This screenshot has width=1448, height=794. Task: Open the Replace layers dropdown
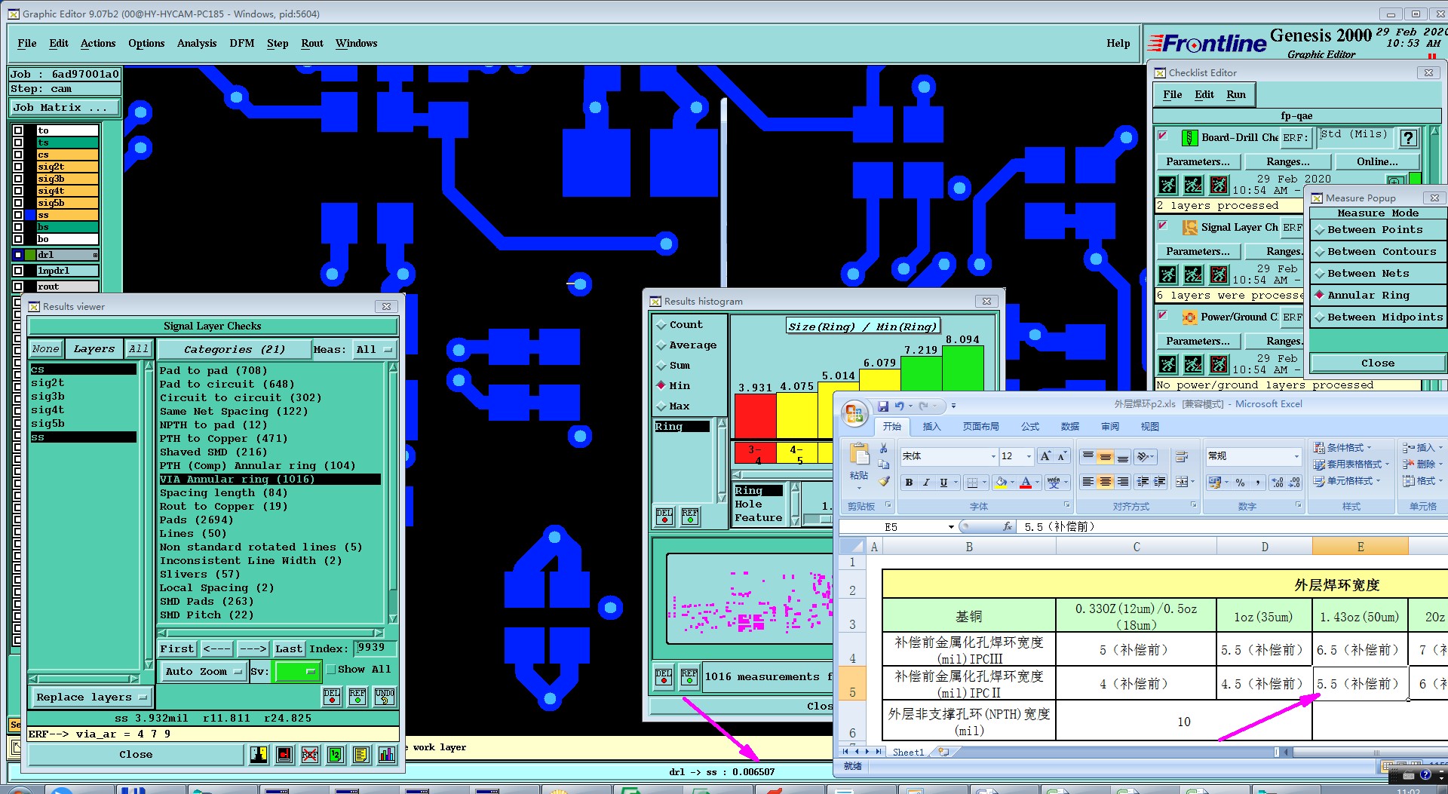coord(90,697)
